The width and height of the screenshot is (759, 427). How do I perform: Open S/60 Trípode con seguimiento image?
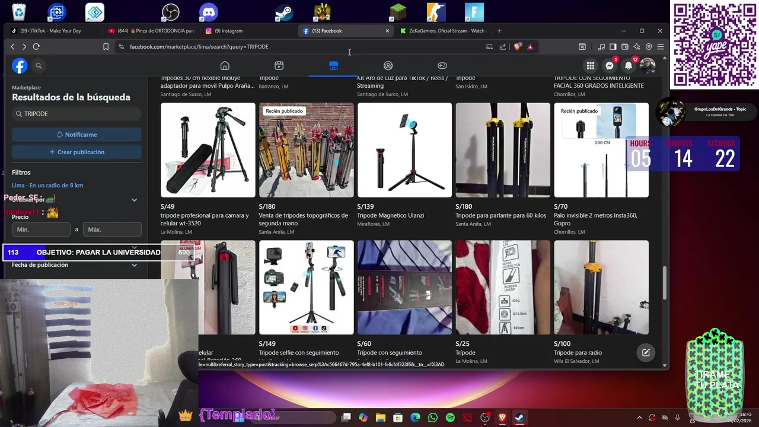coord(404,288)
